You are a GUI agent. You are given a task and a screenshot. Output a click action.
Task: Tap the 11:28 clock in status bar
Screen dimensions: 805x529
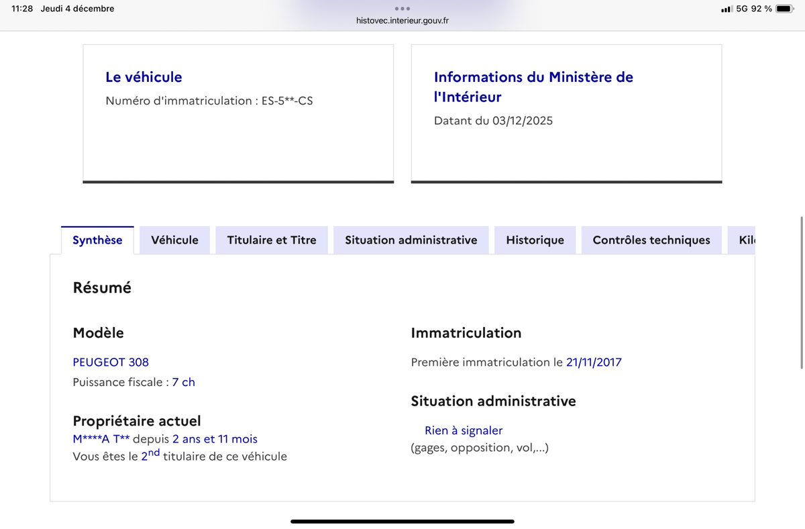(23, 9)
